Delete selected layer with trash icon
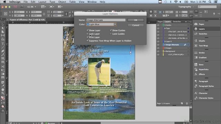Viewport: 221px width, 124px height. pyautogui.click(x=187, y=103)
